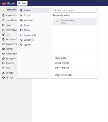The width and height of the screenshot is (108, 122).
Task: Click the Snippets scissors icon in menu
Action: [x=21, y=25]
